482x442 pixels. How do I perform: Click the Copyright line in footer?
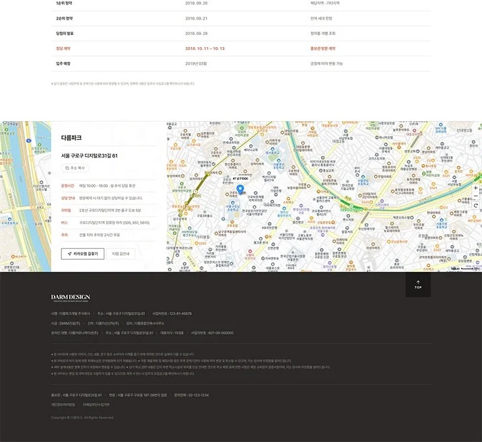82,418
